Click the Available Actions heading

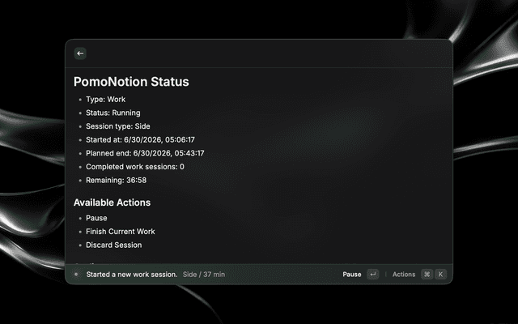[x=112, y=202]
